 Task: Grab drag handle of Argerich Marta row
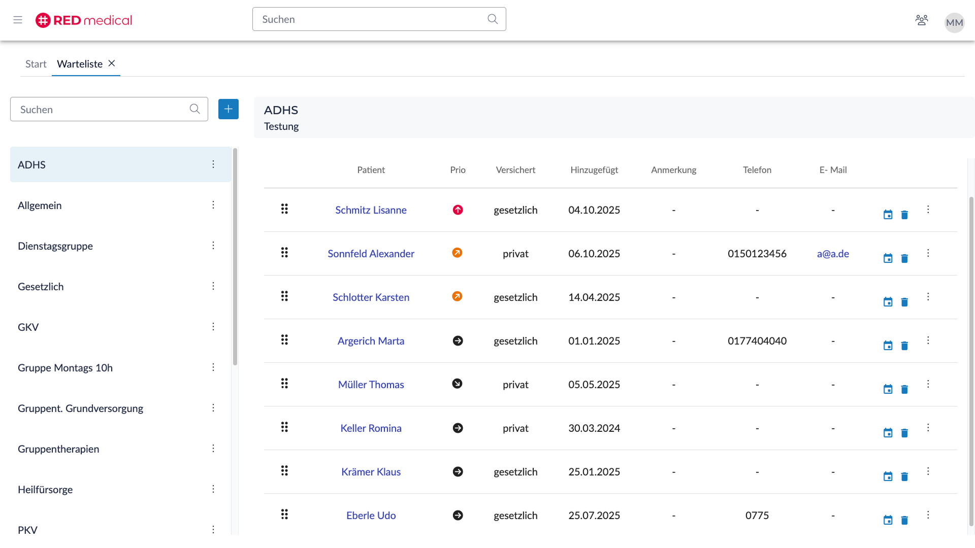pos(284,339)
